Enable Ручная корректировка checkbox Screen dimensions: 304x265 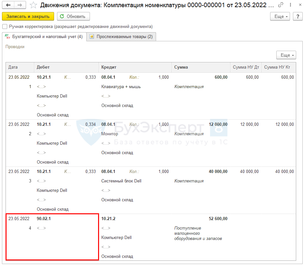(x=5, y=27)
